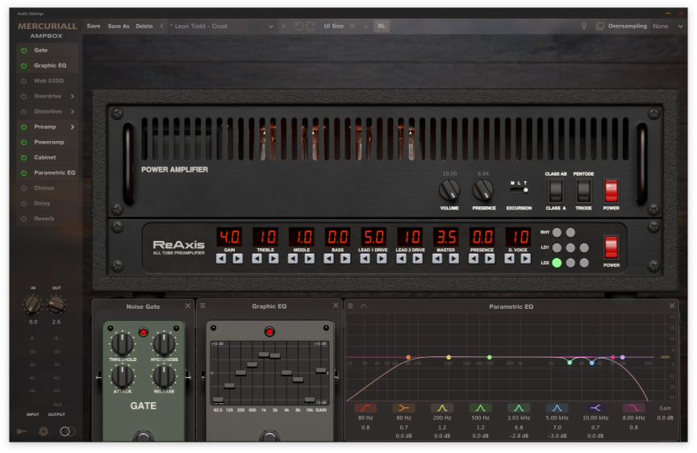
Task: Enable the Wah 535Q module
Action: 24,81
